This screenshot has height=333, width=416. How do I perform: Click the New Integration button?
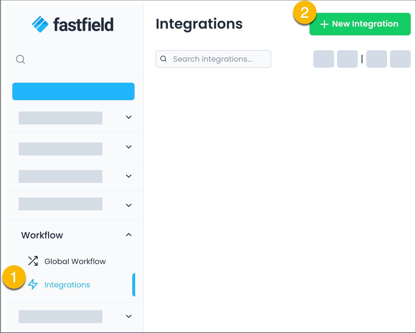pos(360,24)
